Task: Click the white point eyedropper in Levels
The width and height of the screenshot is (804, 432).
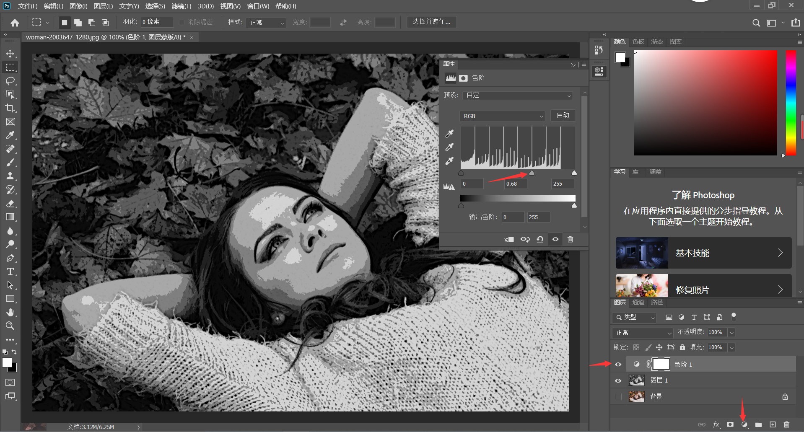Action: click(x=449, y=161)
